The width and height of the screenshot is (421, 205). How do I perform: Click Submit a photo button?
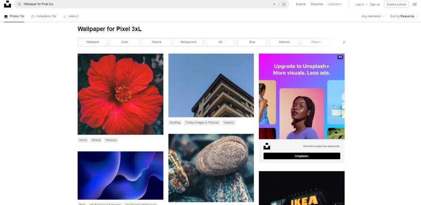[396, 4]
